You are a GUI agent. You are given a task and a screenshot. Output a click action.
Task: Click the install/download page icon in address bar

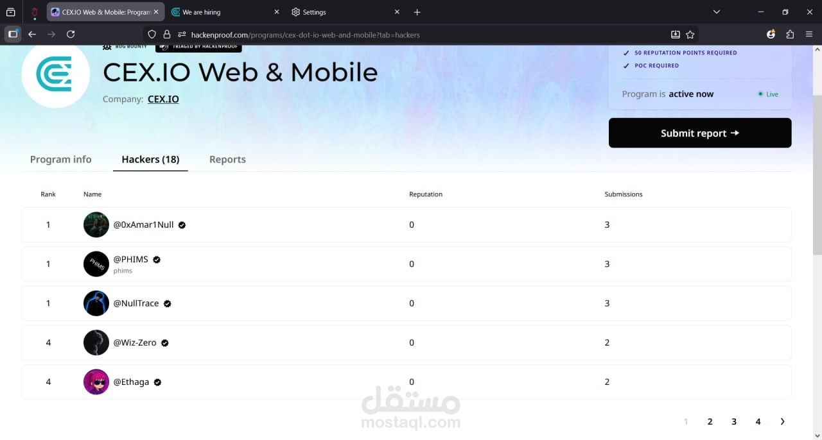[x=676, y=35]
